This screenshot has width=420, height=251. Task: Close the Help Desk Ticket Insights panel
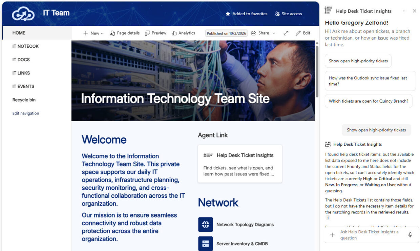414,11
